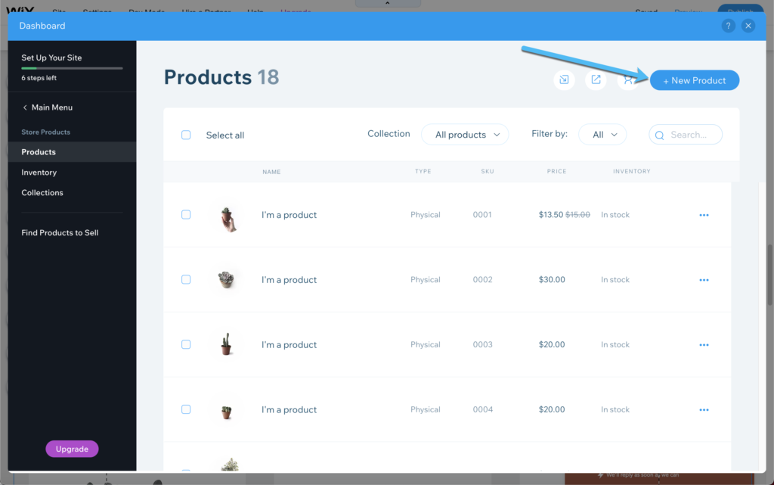
Task: Click the succulent thumbnail of SKU 0002
Action: [226, 279]
